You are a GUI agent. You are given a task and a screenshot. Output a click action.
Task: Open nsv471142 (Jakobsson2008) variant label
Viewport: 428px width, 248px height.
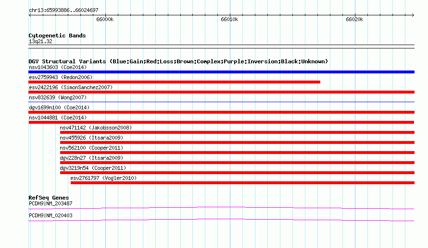point(96,128)
